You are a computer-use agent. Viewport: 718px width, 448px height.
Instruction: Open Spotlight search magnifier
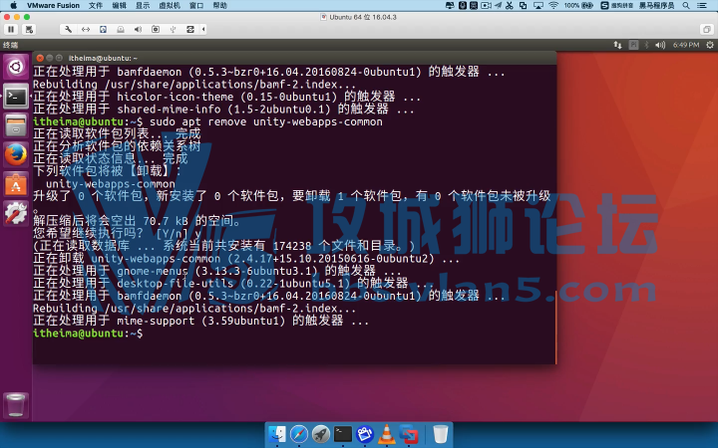tap(686, 6)
